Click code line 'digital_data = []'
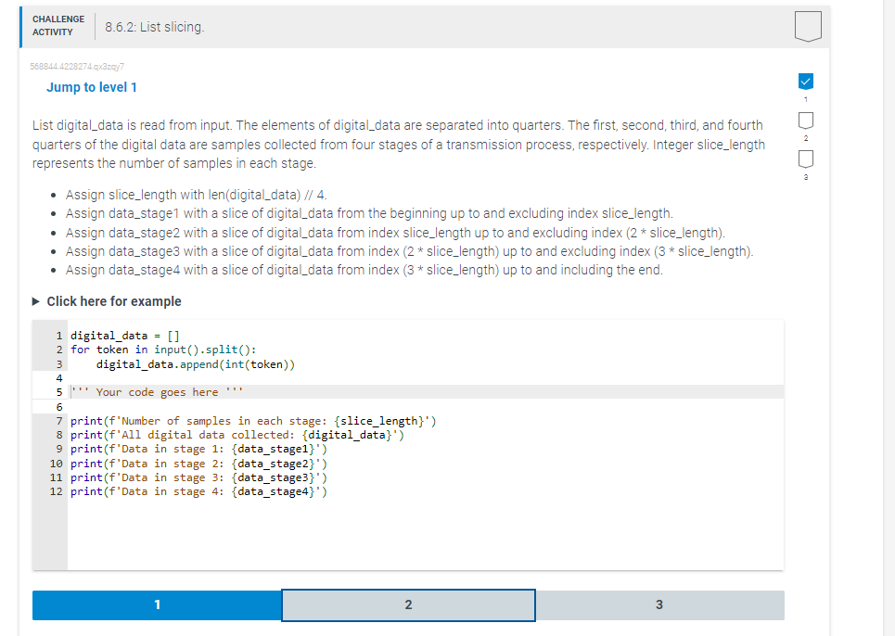 pos(125,336)
